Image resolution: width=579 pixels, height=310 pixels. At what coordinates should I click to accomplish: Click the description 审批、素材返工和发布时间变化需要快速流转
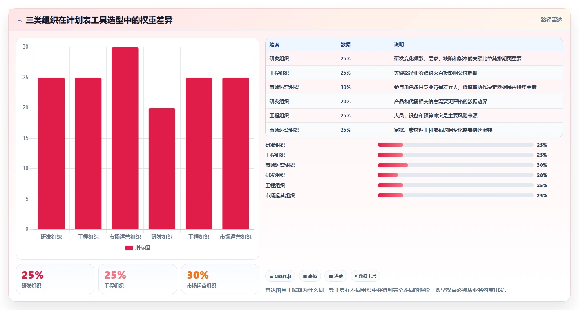443,130
